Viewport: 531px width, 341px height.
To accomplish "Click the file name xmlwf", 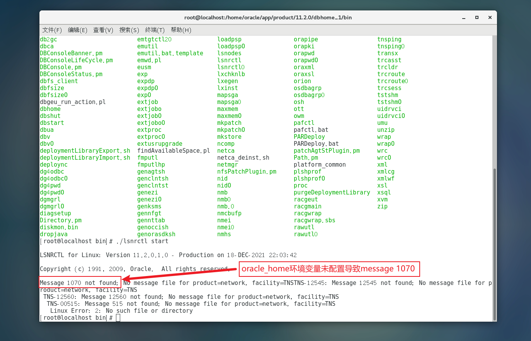I will 386,179.
